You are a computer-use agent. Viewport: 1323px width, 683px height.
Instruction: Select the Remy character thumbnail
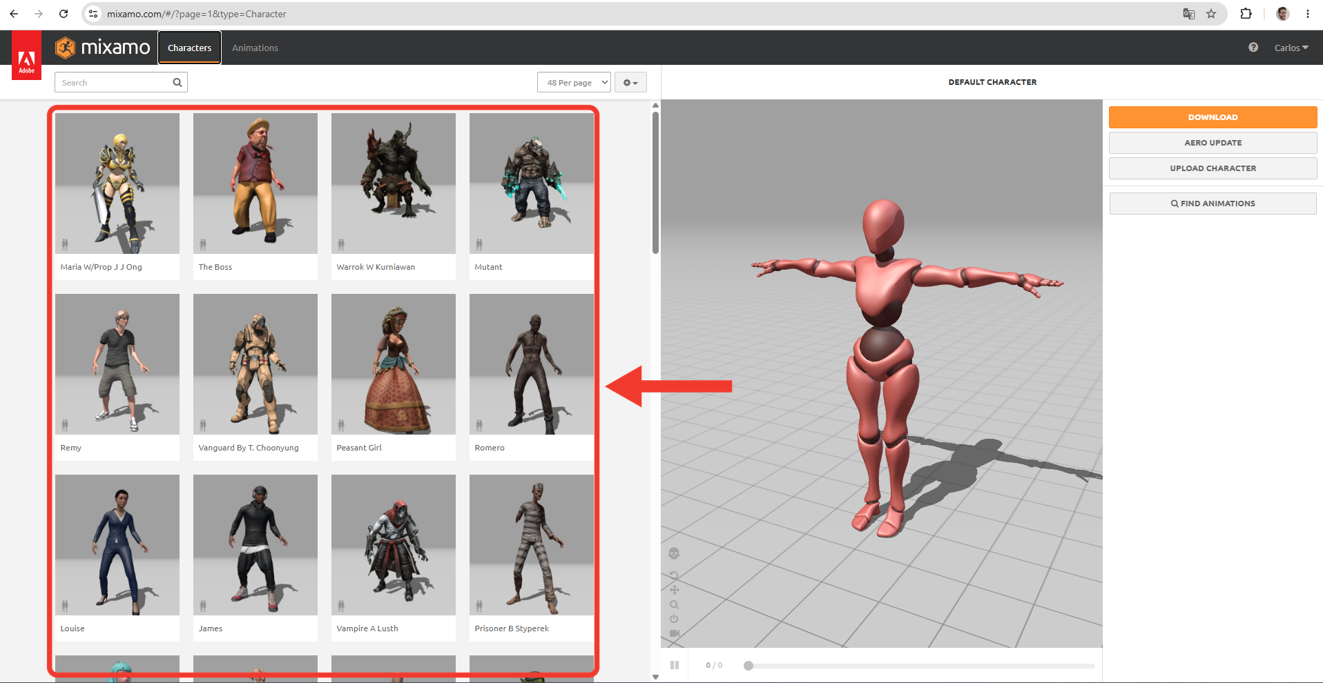pos(117,364)
